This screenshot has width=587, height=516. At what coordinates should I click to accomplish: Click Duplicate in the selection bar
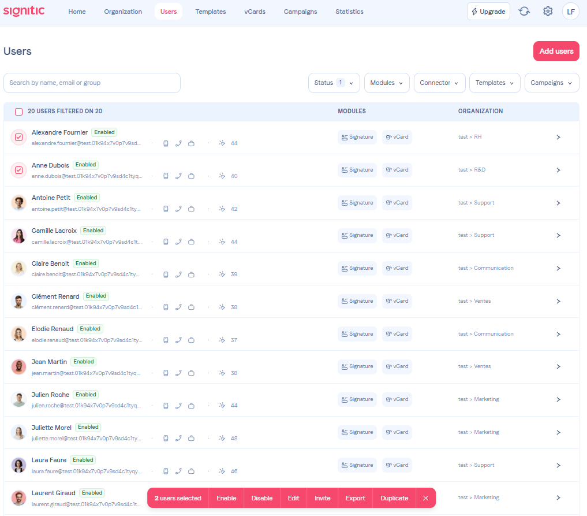(x=394, y=498)
